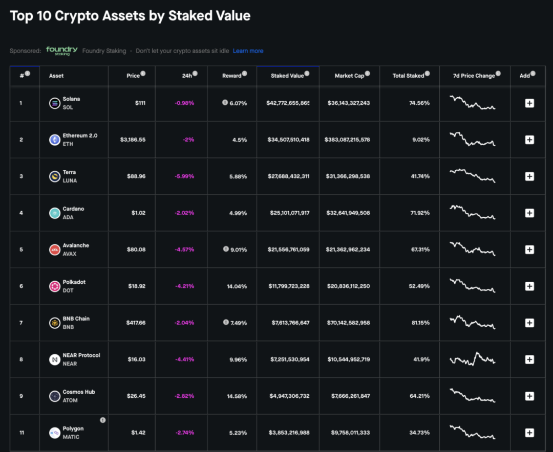The width and height of the screenshot is (553, 452).
Task: Add Cosmos Hub using the plus button
Action: point(529,396)
